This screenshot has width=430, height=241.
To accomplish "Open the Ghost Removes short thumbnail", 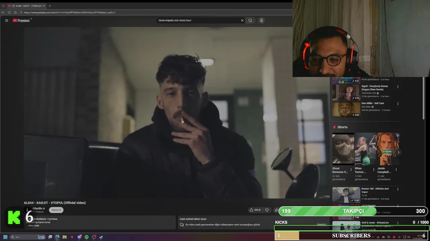I will tap(343, 149).
